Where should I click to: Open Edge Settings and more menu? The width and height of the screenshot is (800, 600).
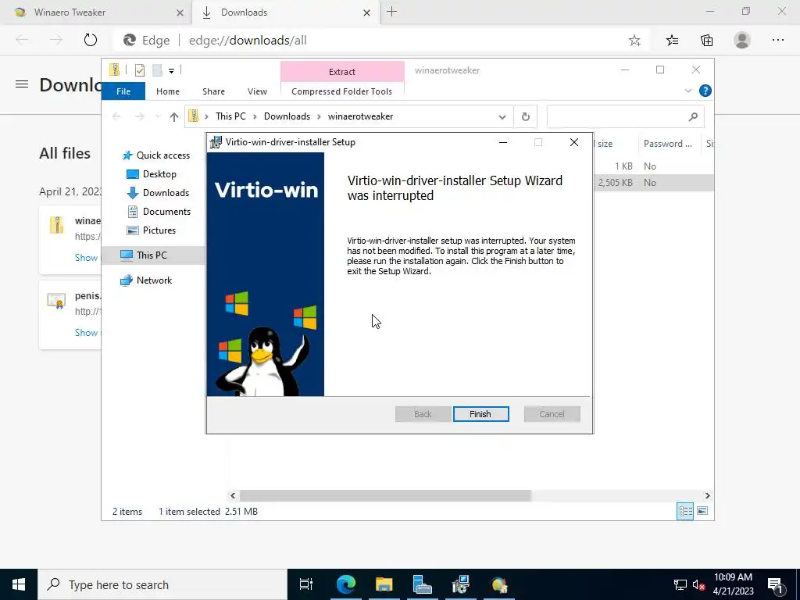[x=777, y=41]
